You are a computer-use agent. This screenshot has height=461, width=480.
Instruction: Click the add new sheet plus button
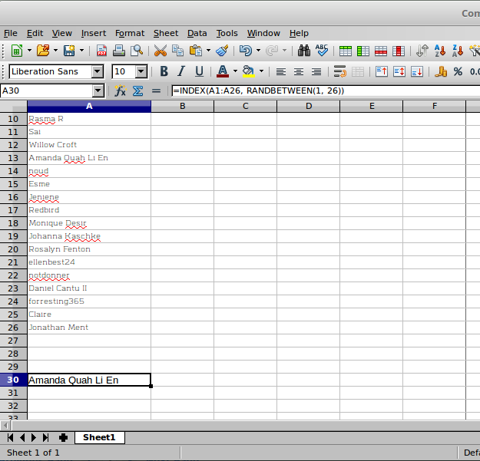pyautogui.click(x=63, y=437)
